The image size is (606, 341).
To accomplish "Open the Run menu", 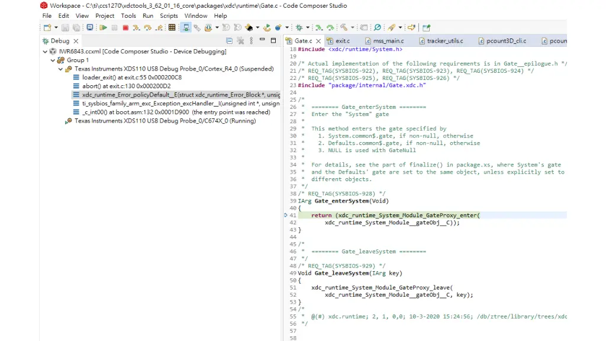I will point(148,15).
